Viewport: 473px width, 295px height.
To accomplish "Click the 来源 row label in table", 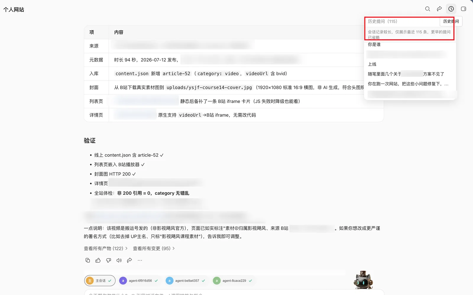I will coord(94,46).
